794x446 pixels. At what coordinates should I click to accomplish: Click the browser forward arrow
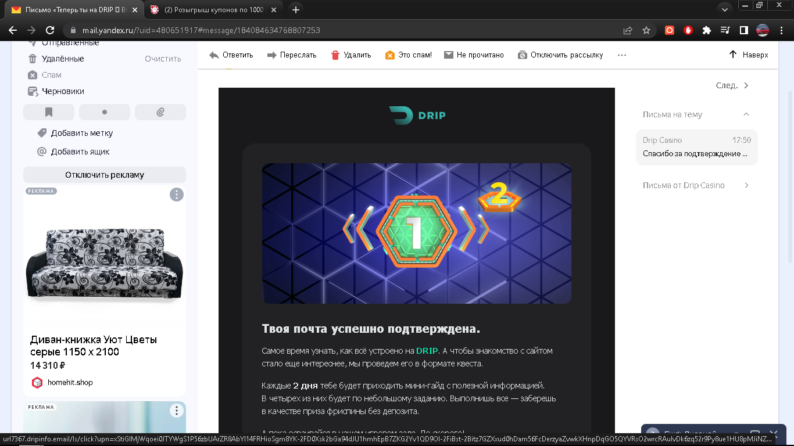[31, 30]
